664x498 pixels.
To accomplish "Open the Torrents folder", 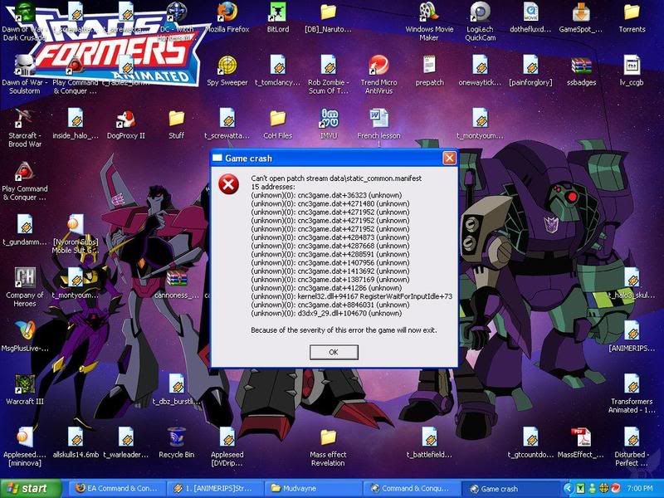I will [x=632, y=12].
